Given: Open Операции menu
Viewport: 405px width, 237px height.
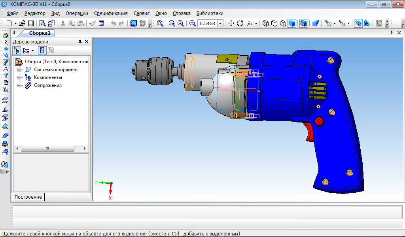Looking at the screenshot, I should 77,13.
